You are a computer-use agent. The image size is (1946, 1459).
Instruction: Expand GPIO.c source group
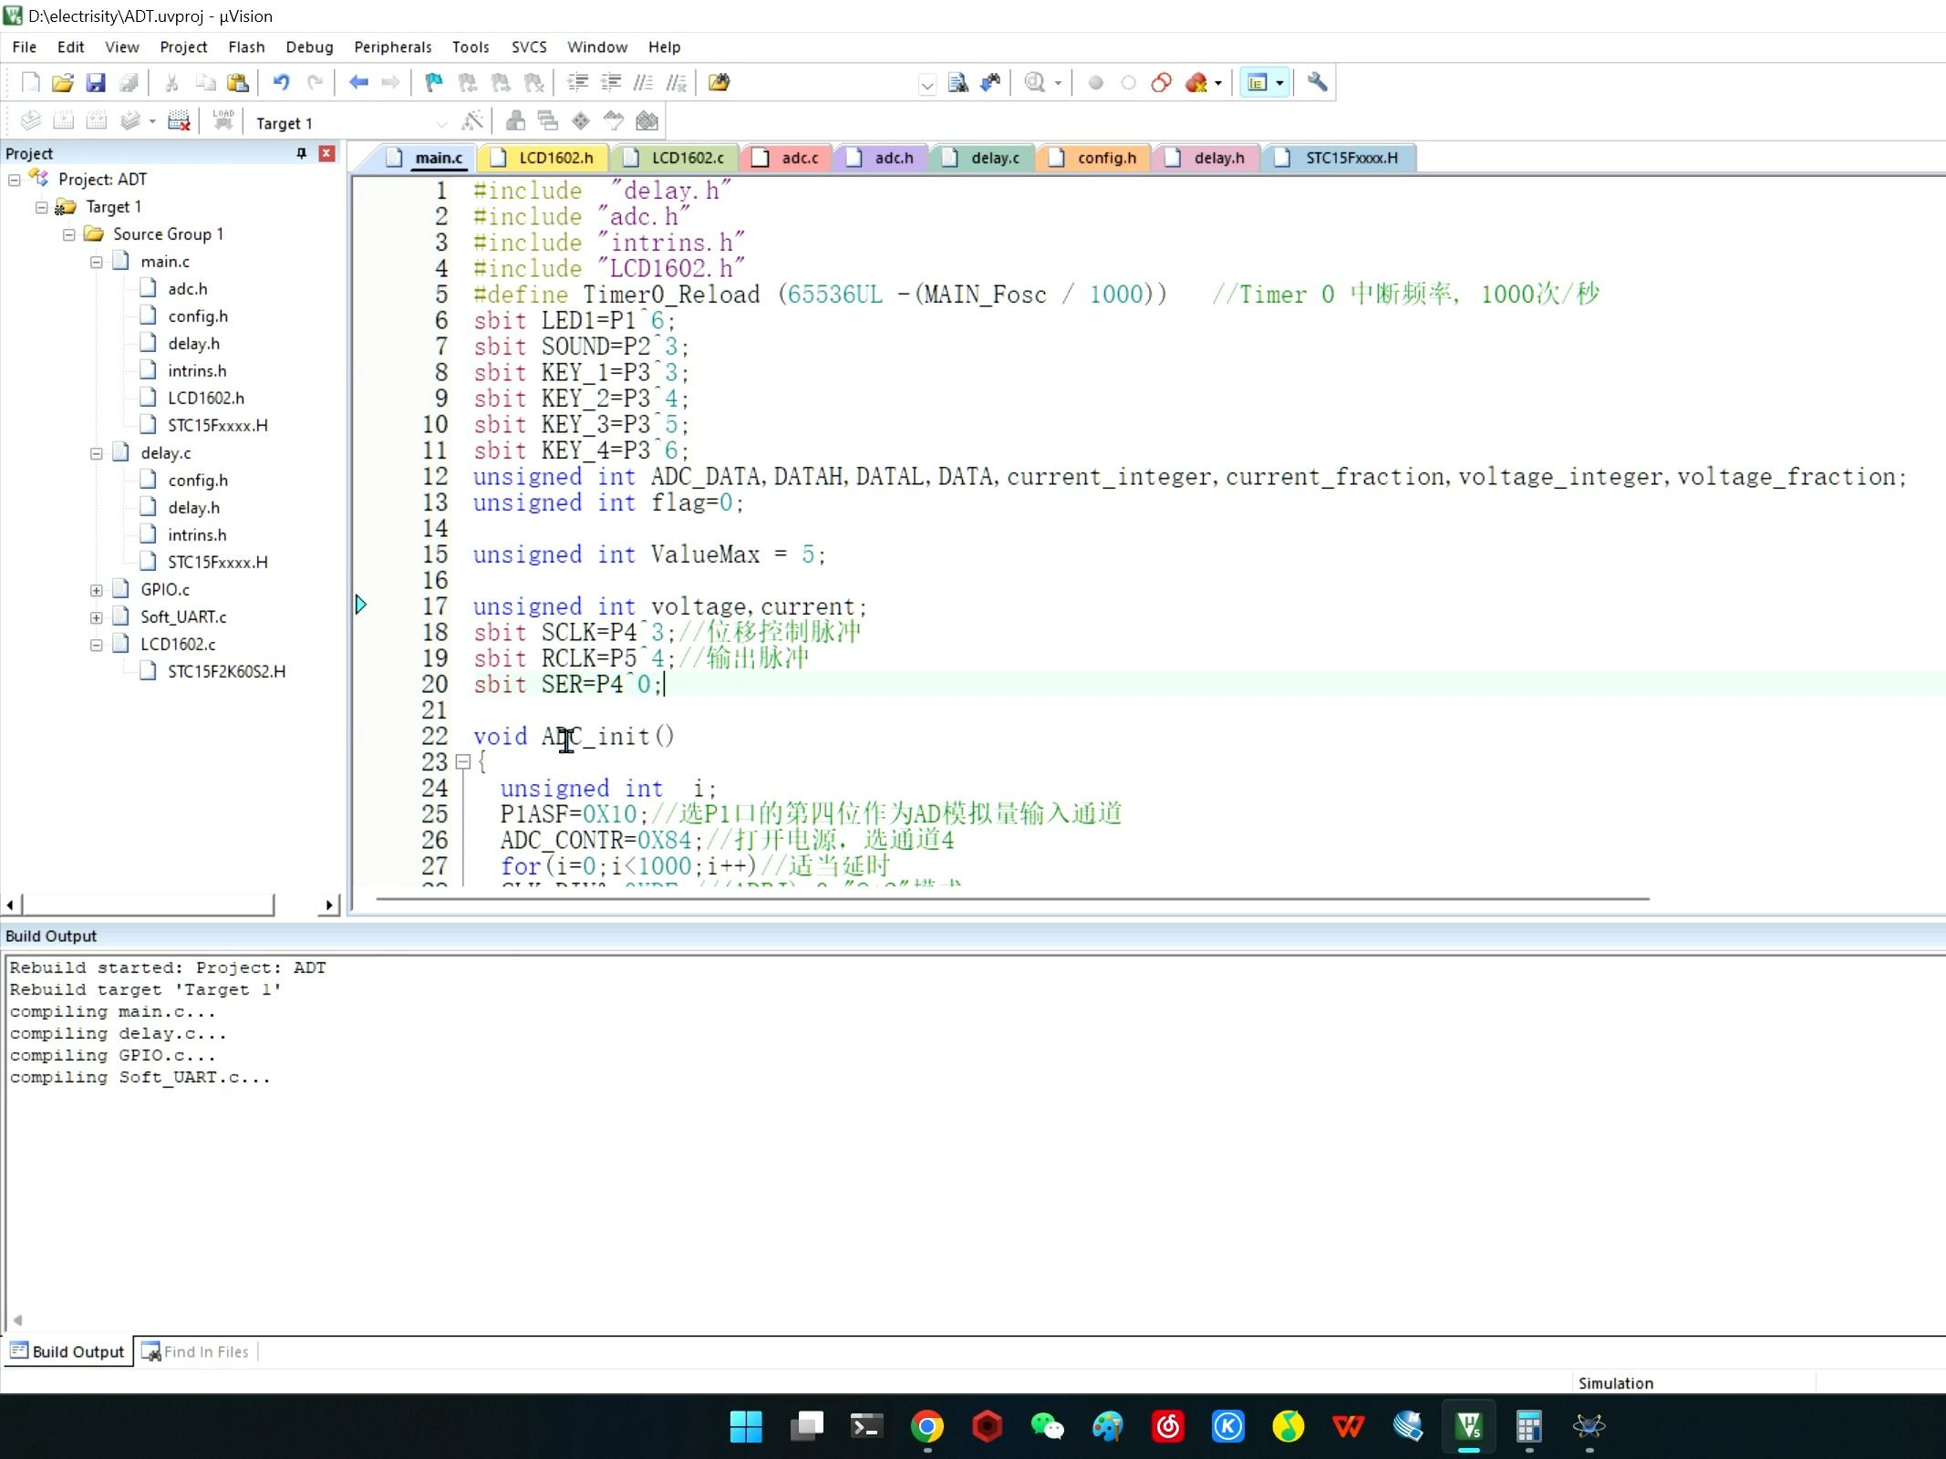tap(95, 588)
